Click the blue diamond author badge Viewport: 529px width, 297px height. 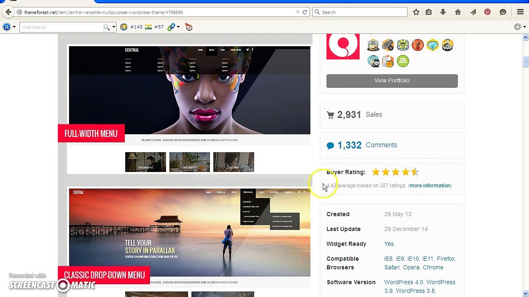pos(433,45)
